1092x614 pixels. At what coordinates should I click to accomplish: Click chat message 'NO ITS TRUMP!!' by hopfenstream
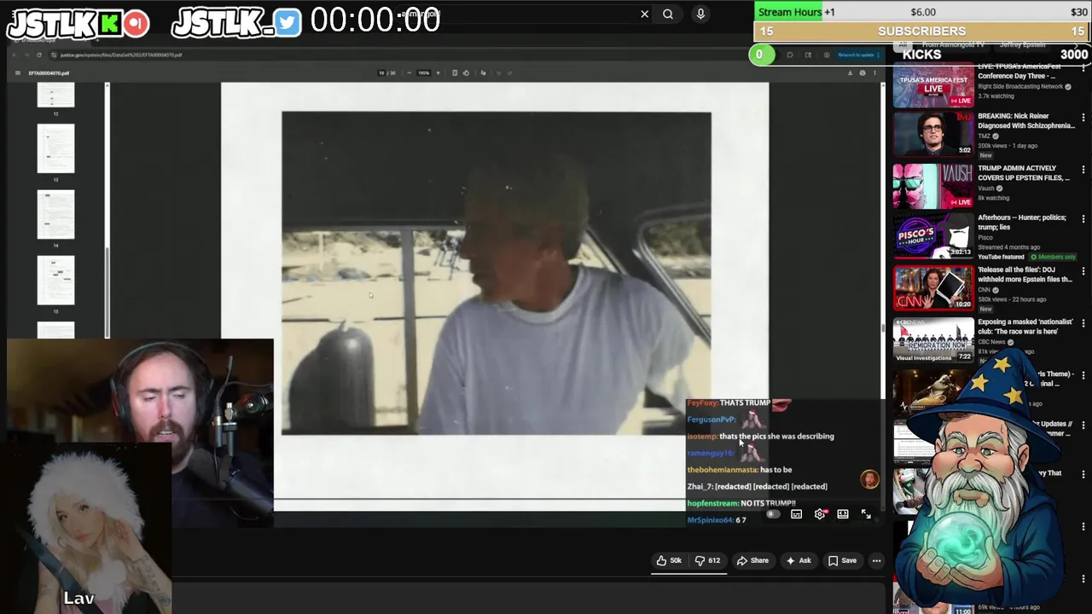tap(768, 503)
